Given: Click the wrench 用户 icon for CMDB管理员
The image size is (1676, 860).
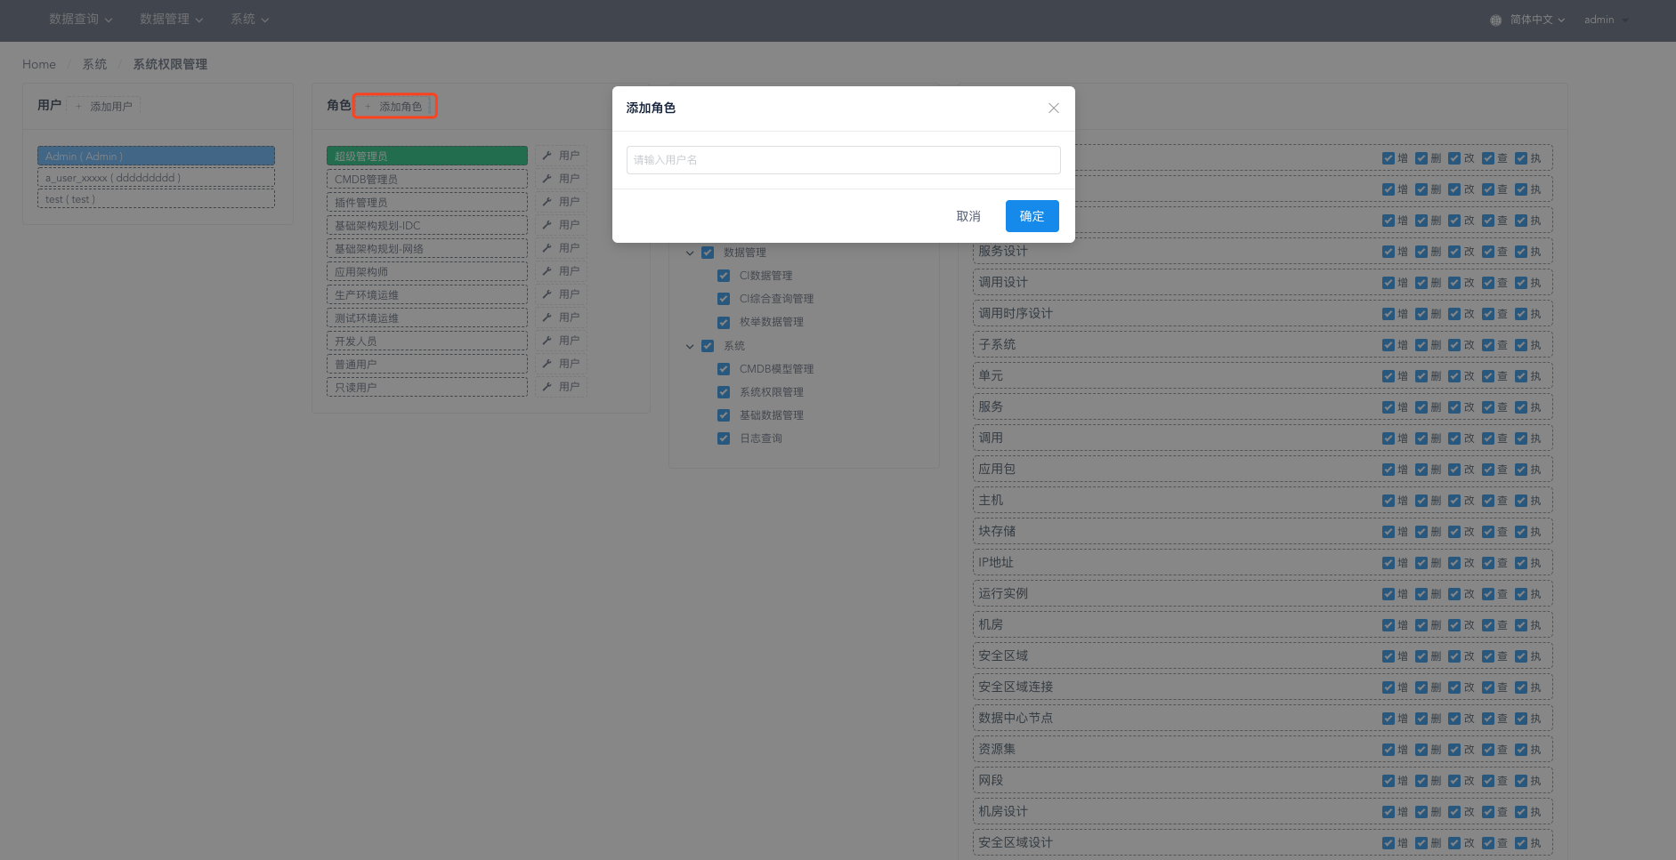Looking at the screenshot, I should [561, 179].
